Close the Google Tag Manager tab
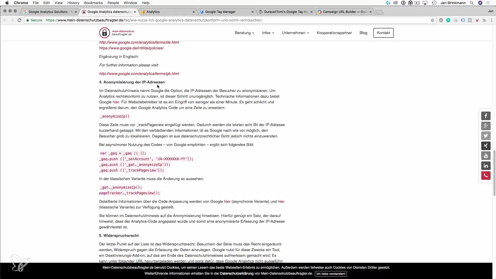The width and height of the screenshot is (496, 279). (253, 12)
